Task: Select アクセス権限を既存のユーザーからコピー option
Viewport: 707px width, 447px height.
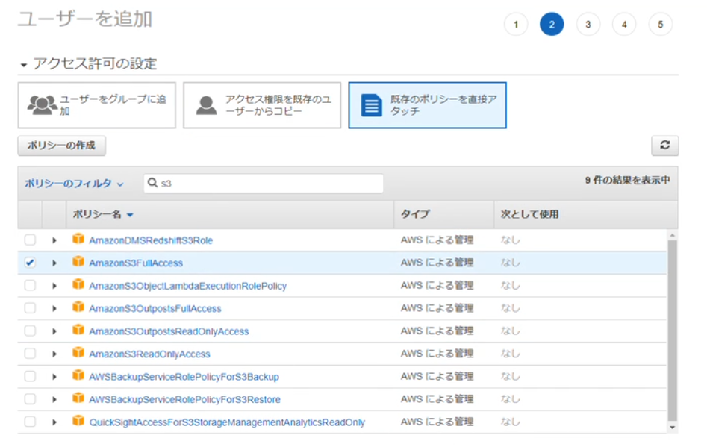Action: pyautogui.click(x=262, y=105)
